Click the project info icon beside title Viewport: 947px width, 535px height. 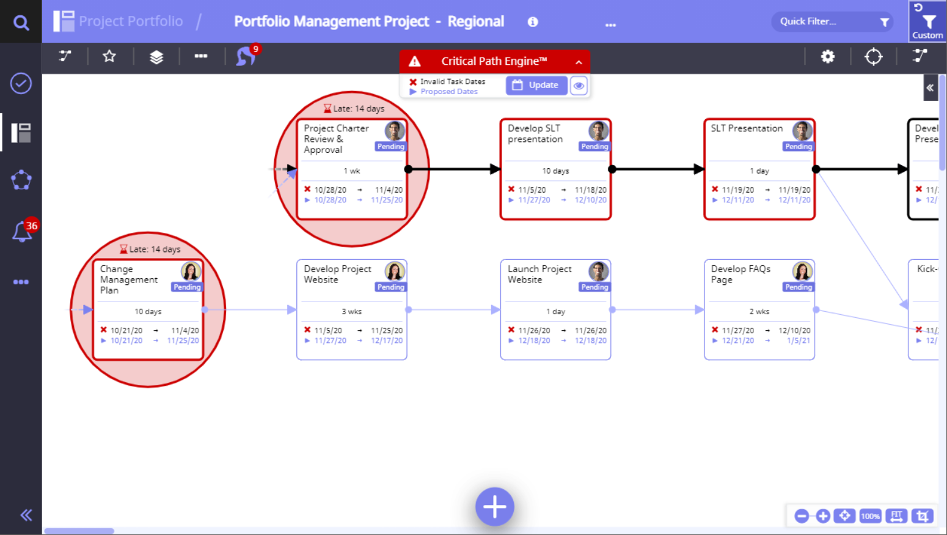pos(533,22)
